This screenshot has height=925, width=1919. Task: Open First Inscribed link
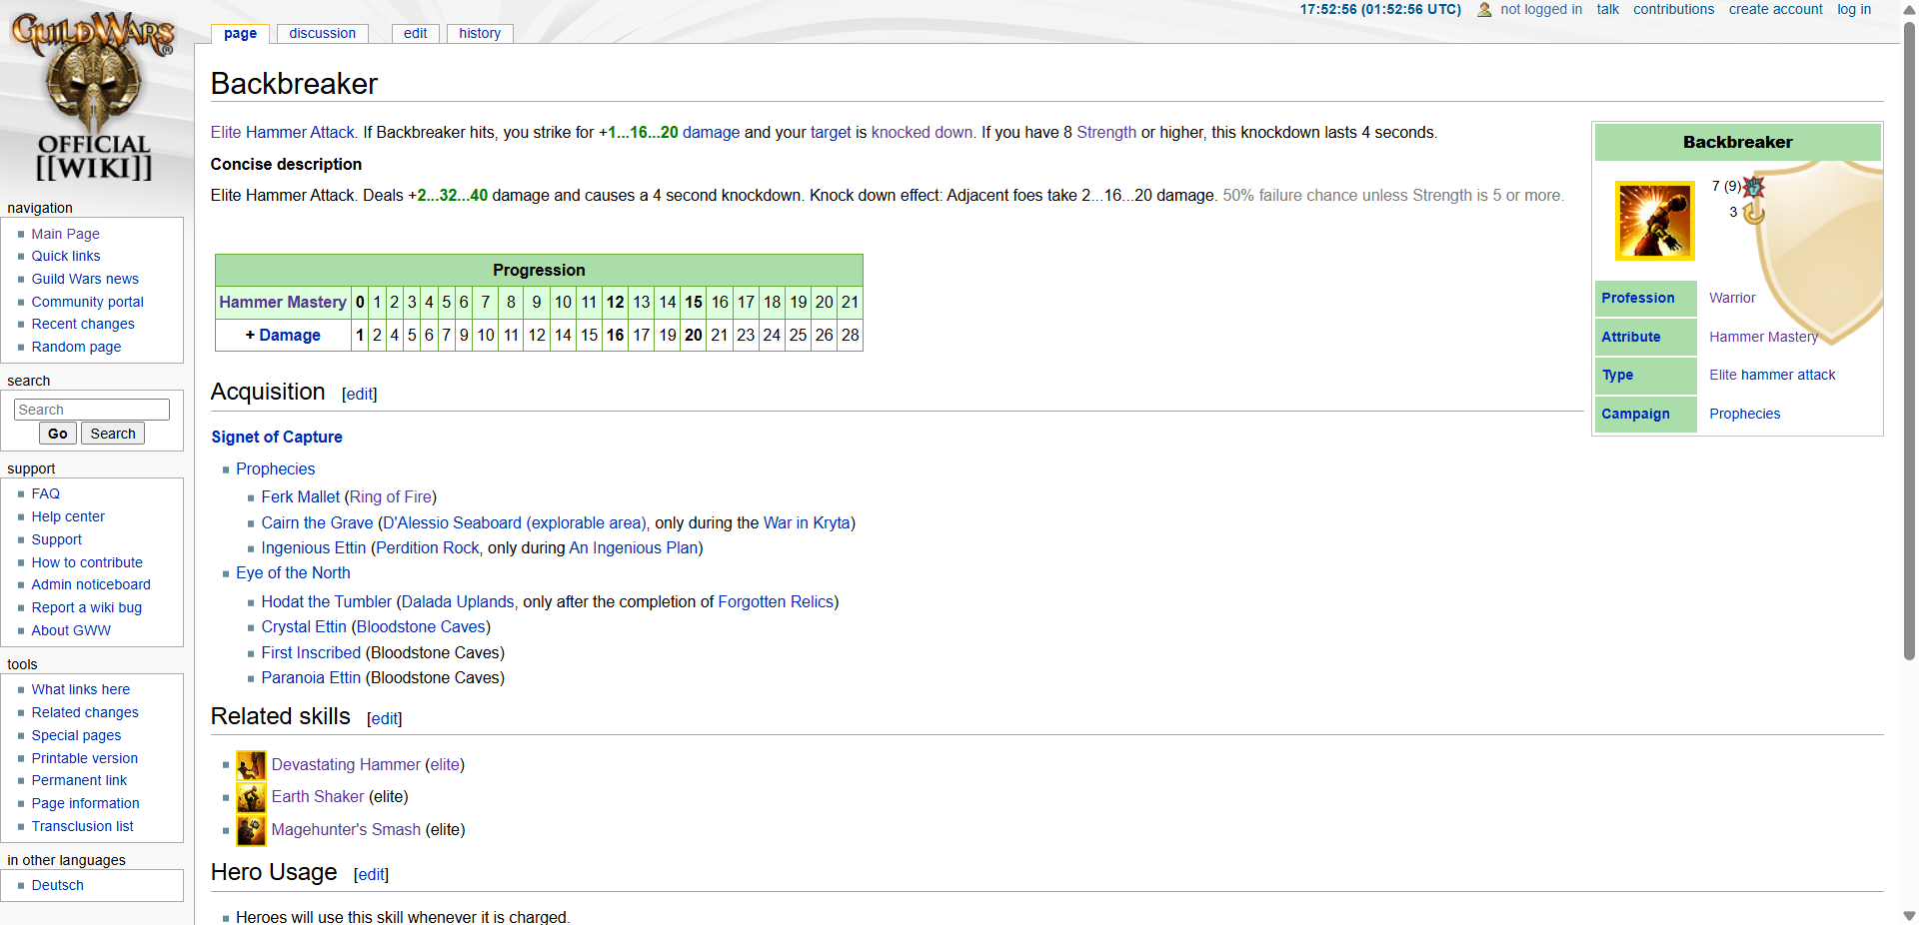pyautogui.click(x=311, y=652)
